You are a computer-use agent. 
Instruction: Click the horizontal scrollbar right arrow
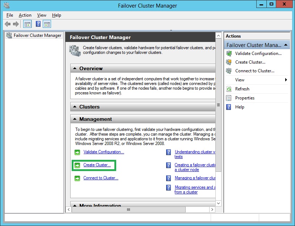pyautogui.click(x=212, y=210)
